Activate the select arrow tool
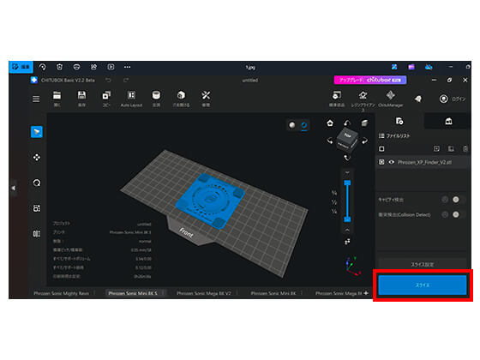The width and height of the screenshot is (480, 360). coord(37,132)
